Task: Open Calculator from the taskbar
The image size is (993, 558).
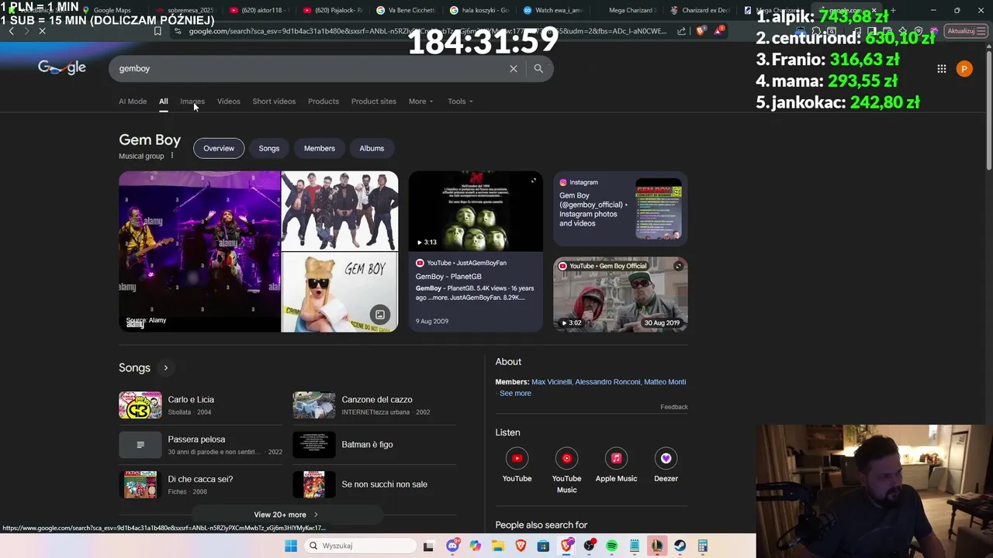Action: point(703,546)
